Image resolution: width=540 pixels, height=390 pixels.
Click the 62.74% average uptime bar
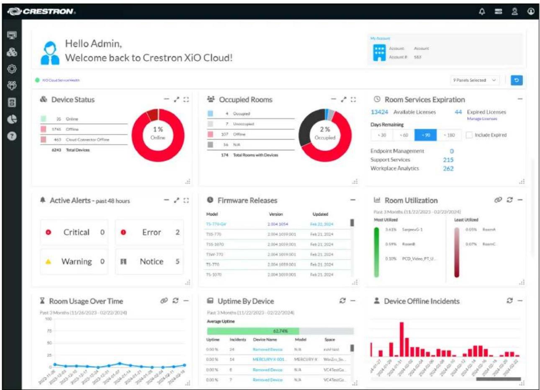280,331
